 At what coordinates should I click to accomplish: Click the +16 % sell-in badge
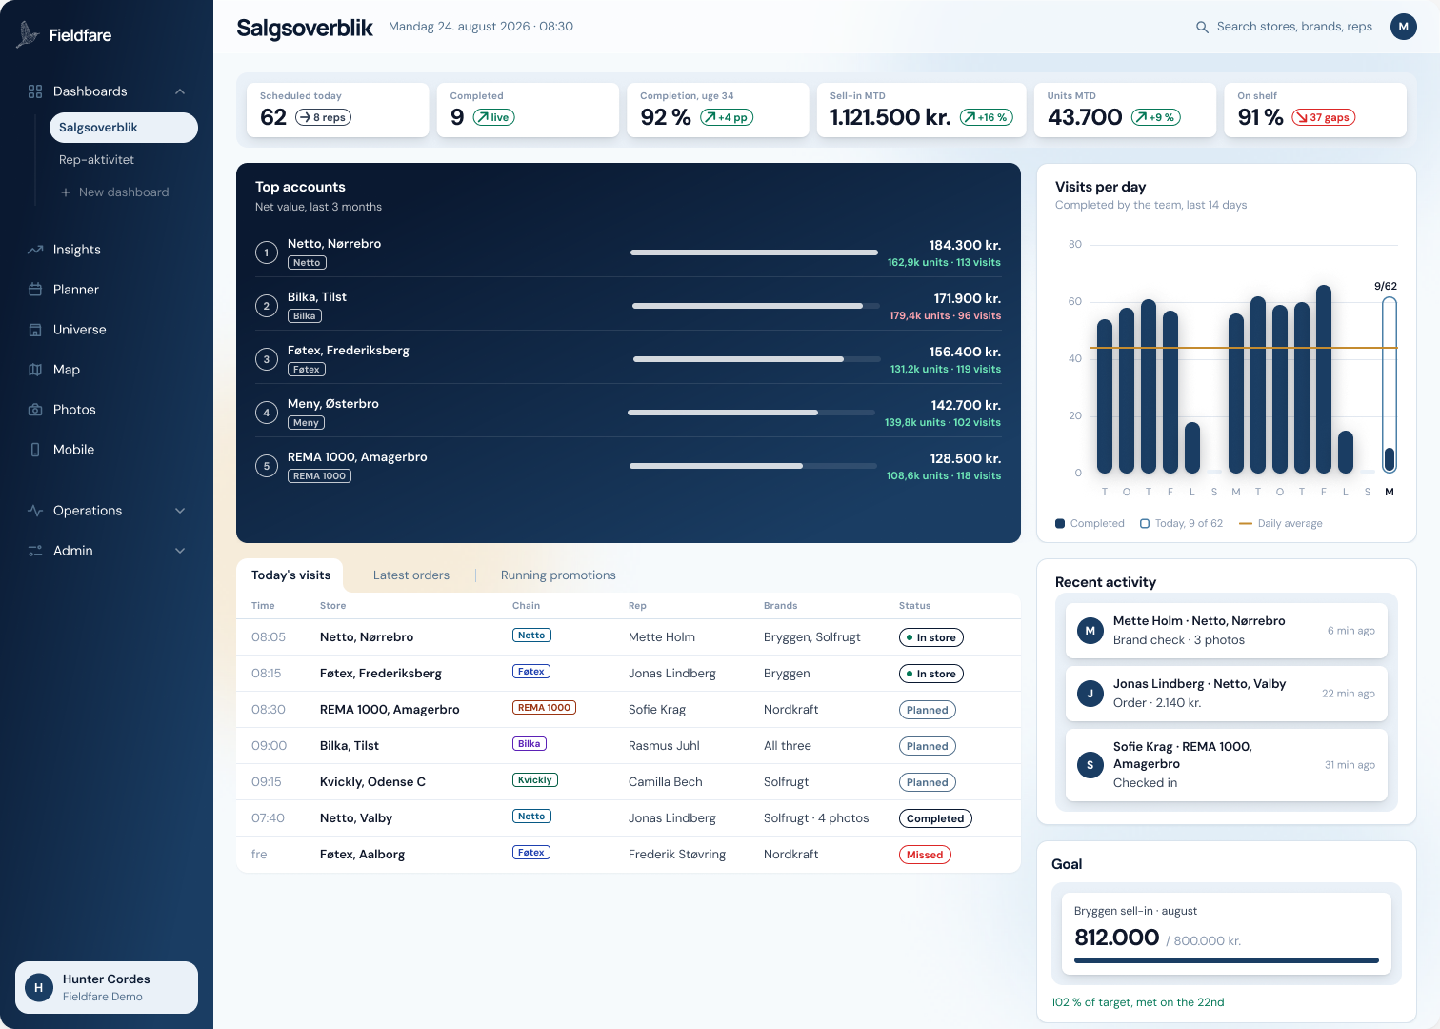(x=986, y=117)
